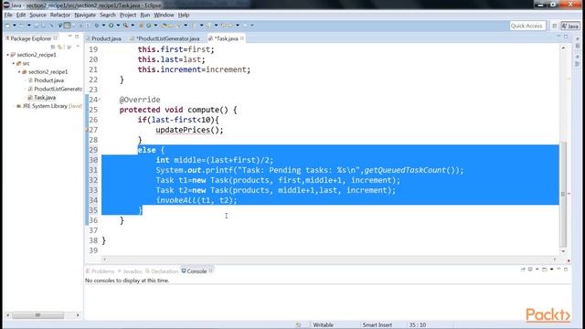The image size is (585, 329).
Task: Collapse the section2_recipe1 package node
Action: click(19, 71)
